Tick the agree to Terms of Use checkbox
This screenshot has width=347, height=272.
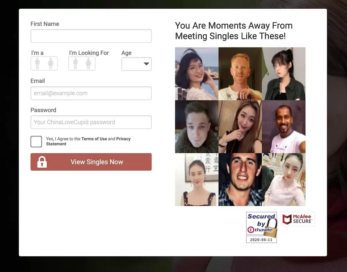[x=36, y=142]
